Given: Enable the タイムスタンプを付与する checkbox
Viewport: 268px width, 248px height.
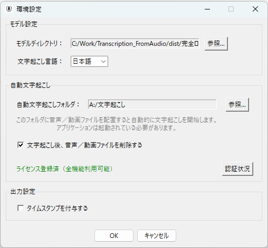Looking at the screenshot, I should pos(21,208).
